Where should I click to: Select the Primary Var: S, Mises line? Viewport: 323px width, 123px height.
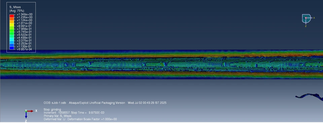[58, 116]
